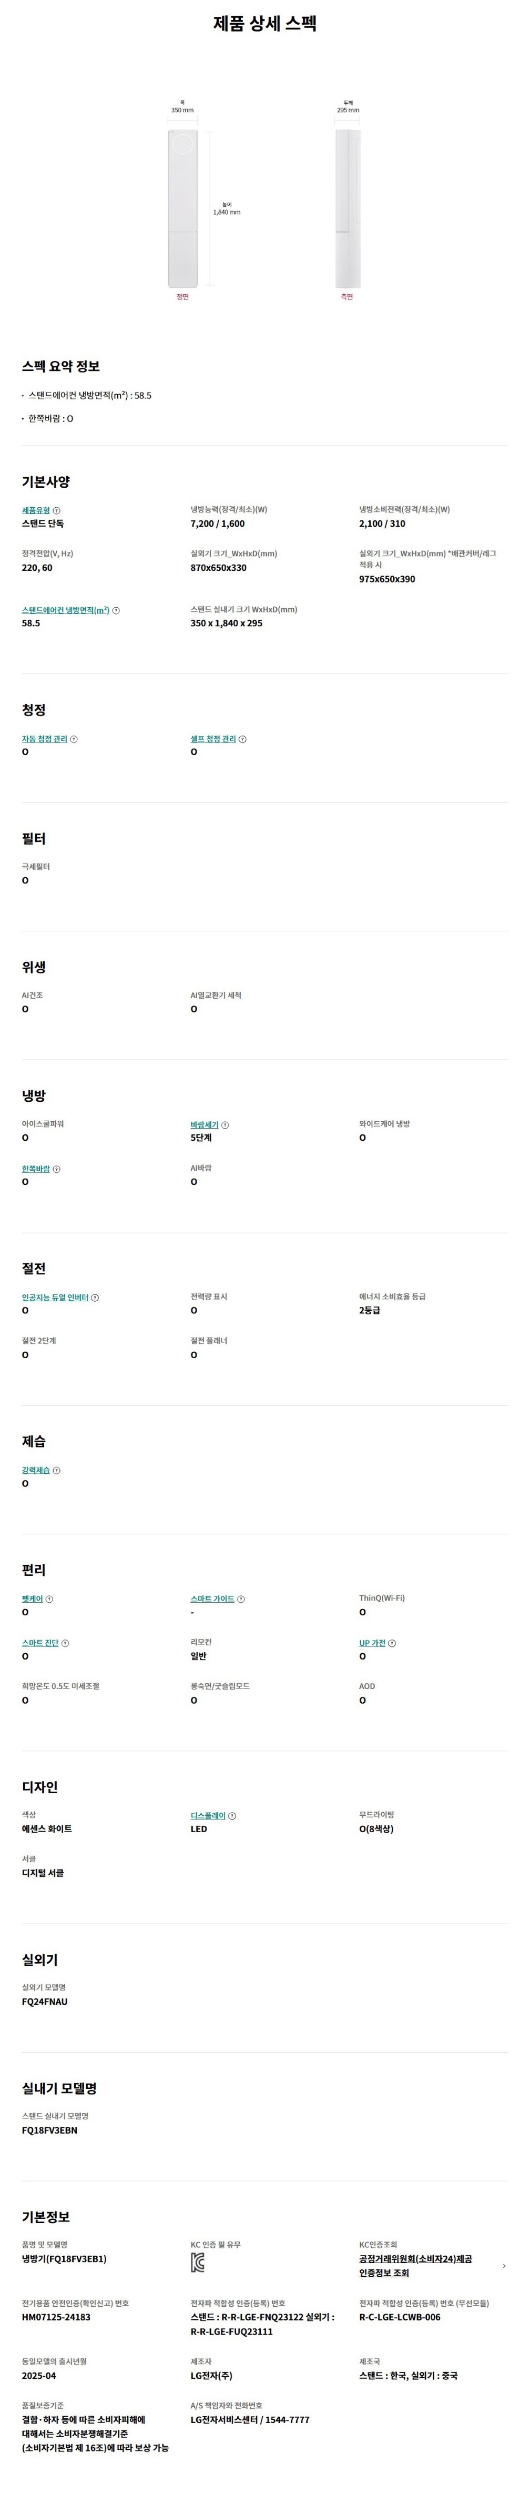Click the question icon next to UP 가전

point(392,1643)
